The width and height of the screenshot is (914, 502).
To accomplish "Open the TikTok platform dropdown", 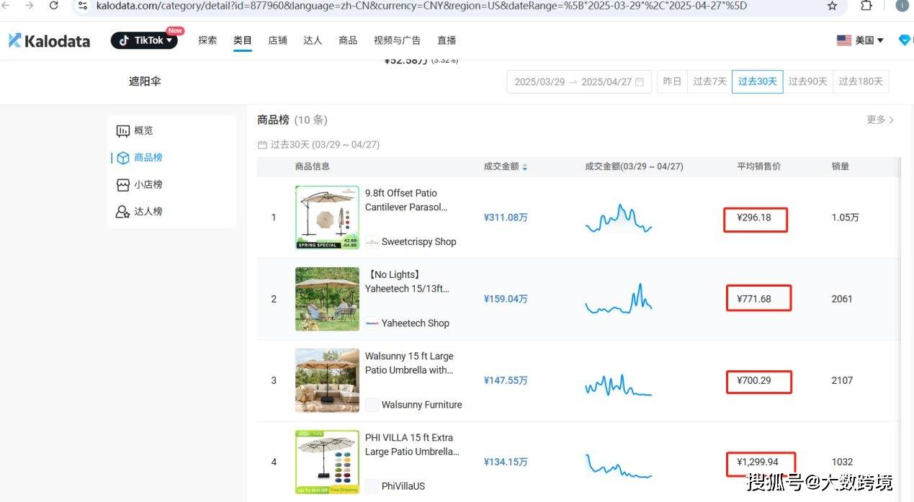I will (x=144, y=40).
